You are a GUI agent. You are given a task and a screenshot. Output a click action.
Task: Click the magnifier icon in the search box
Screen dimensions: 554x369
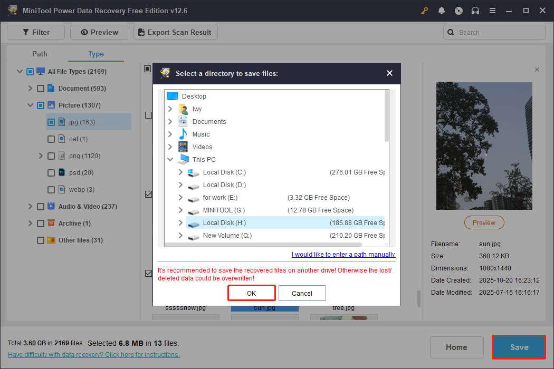[x=451, y=32]
